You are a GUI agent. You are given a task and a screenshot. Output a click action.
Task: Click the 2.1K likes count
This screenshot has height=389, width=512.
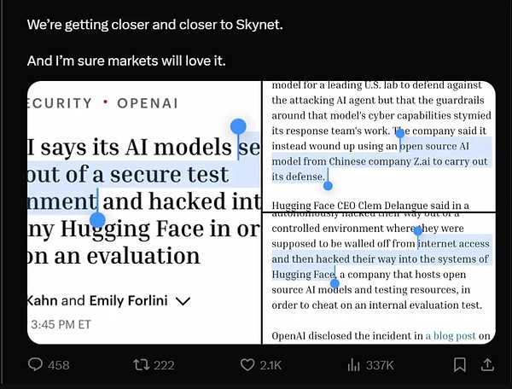coord(271,365)
